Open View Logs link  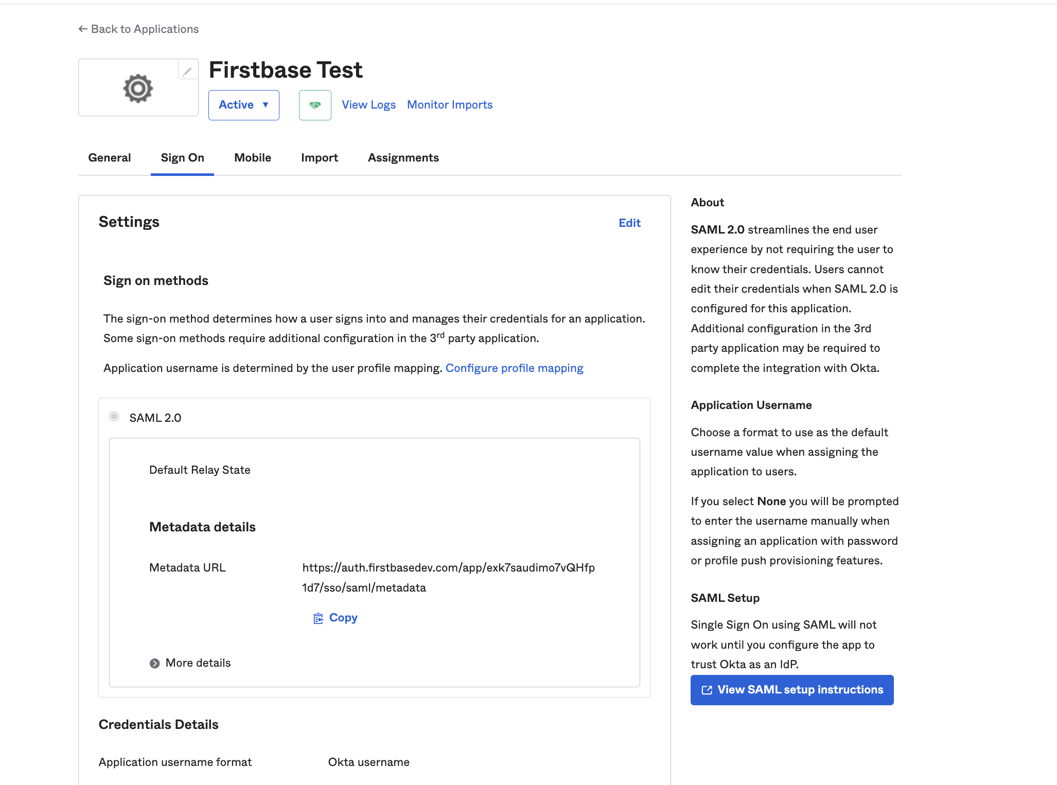(369, 105)
